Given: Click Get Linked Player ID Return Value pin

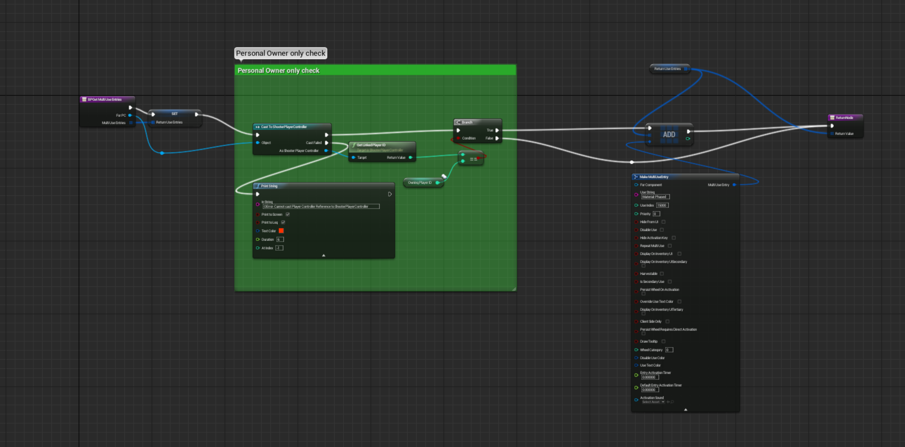Looking at the screenshot, I should (410, 157).
